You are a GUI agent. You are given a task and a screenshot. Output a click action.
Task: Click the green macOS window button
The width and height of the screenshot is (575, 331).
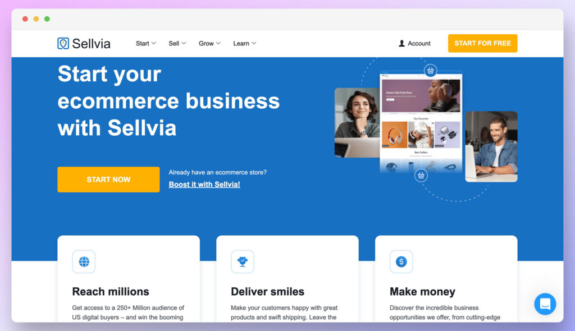click(47, 19)
